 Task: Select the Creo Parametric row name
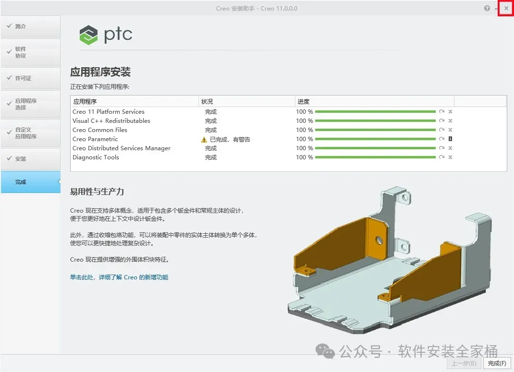tap(95, 139)
